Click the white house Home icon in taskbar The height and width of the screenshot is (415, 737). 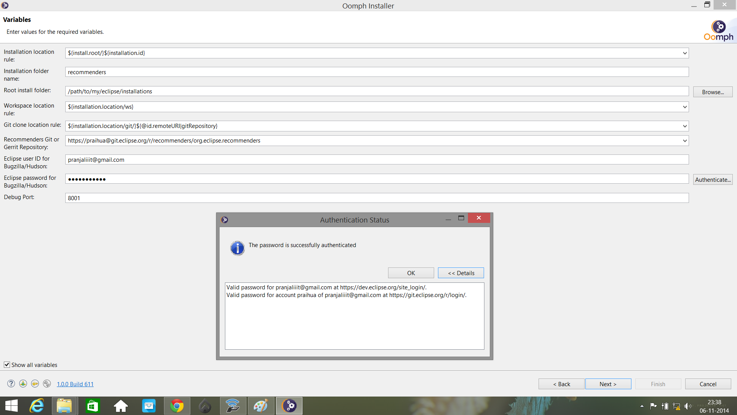point(121,406)
